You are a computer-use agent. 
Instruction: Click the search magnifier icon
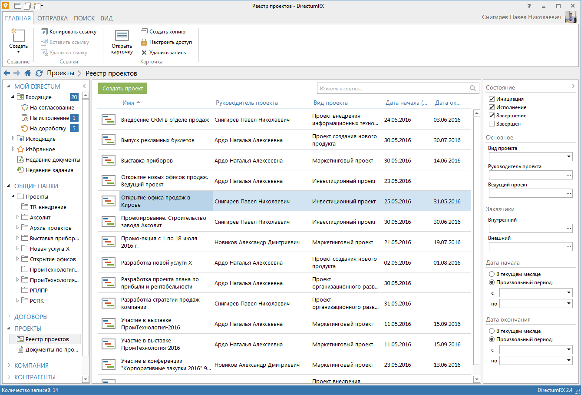[473, 88]
